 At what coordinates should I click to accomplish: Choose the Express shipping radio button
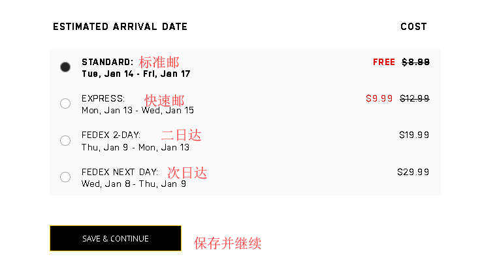(x=65, y=104)
